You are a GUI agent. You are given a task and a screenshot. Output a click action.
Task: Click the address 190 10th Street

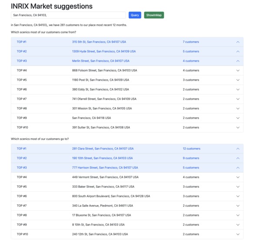click(x=102, y=158)
